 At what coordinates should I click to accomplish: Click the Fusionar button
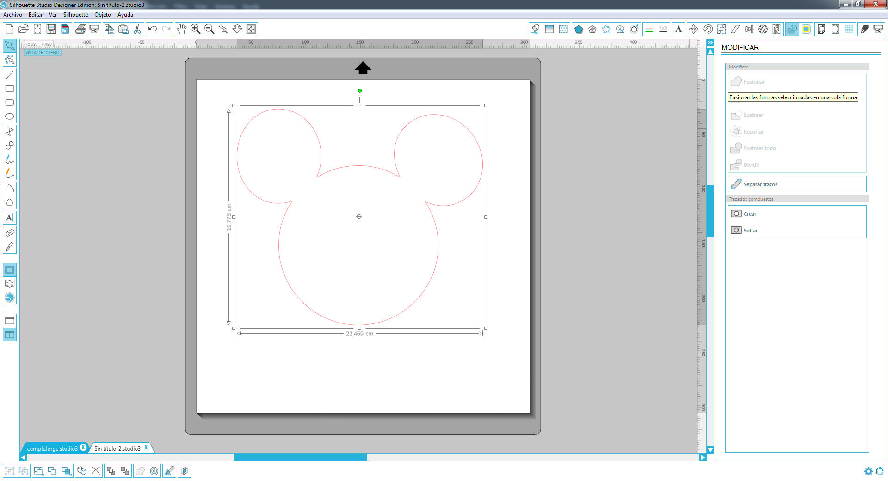point(797,82)
